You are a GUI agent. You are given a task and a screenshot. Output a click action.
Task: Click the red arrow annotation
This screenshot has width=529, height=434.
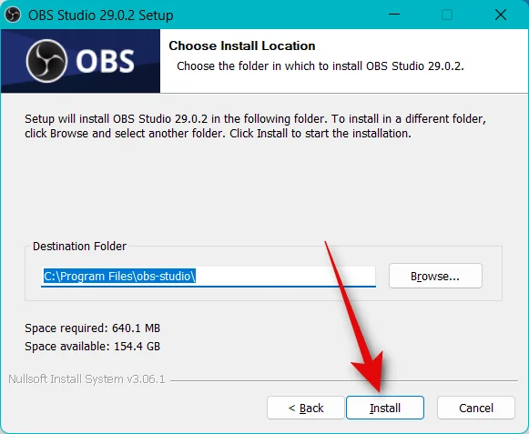[358, 317]
